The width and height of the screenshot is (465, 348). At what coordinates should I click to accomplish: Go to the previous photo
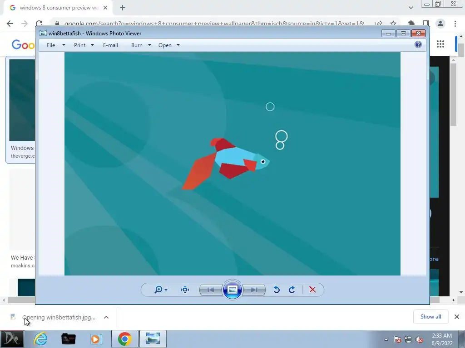[211, 290]
